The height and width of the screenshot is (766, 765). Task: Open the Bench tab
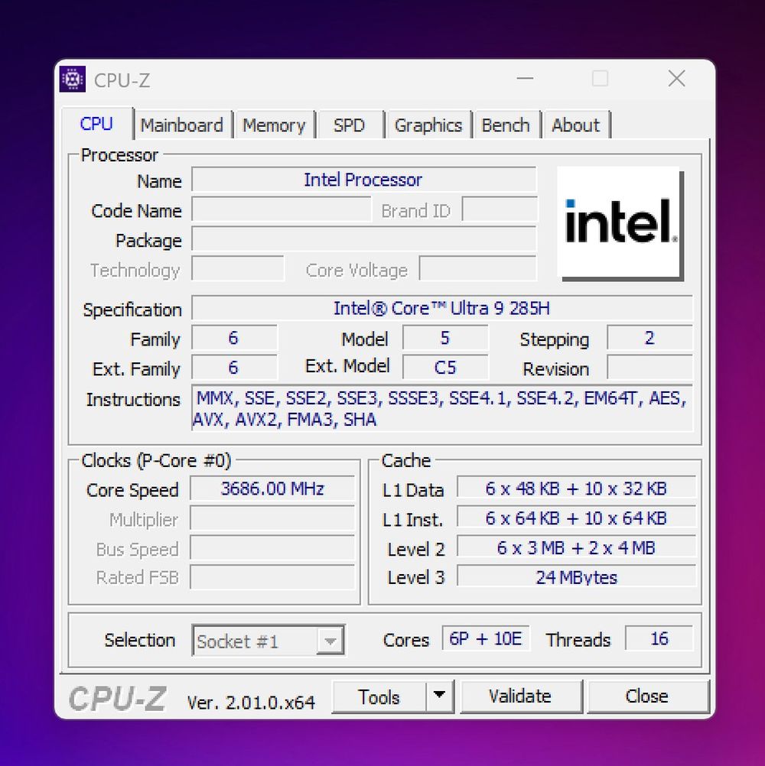(505, 125)
